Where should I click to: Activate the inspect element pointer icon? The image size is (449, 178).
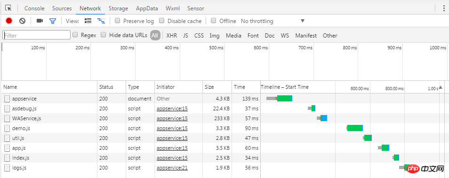coord(8,8)
